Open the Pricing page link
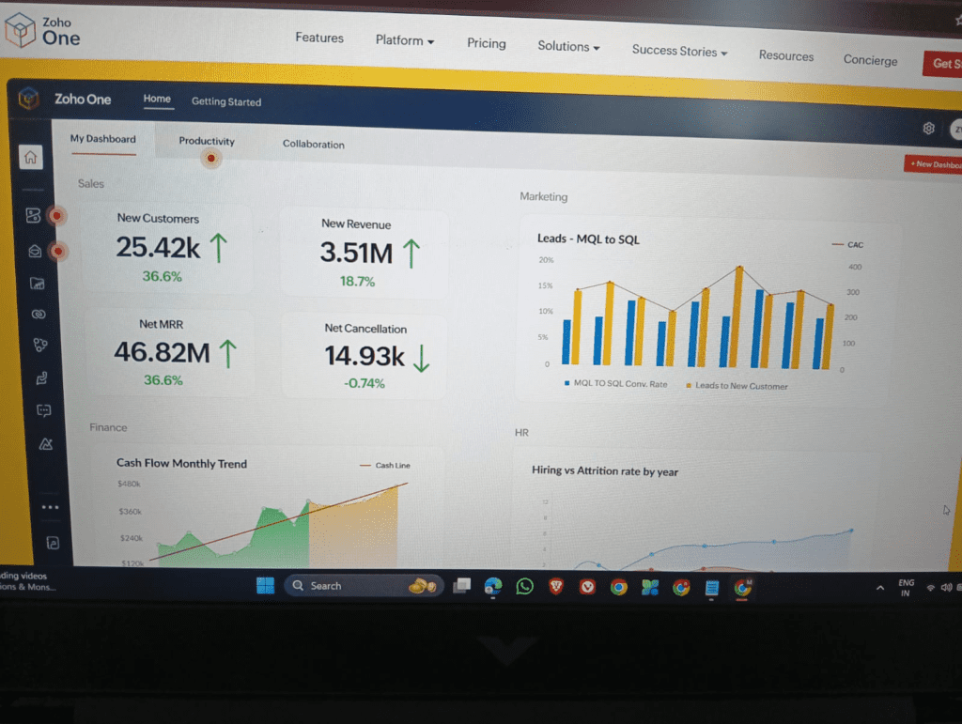 point(486,43)
